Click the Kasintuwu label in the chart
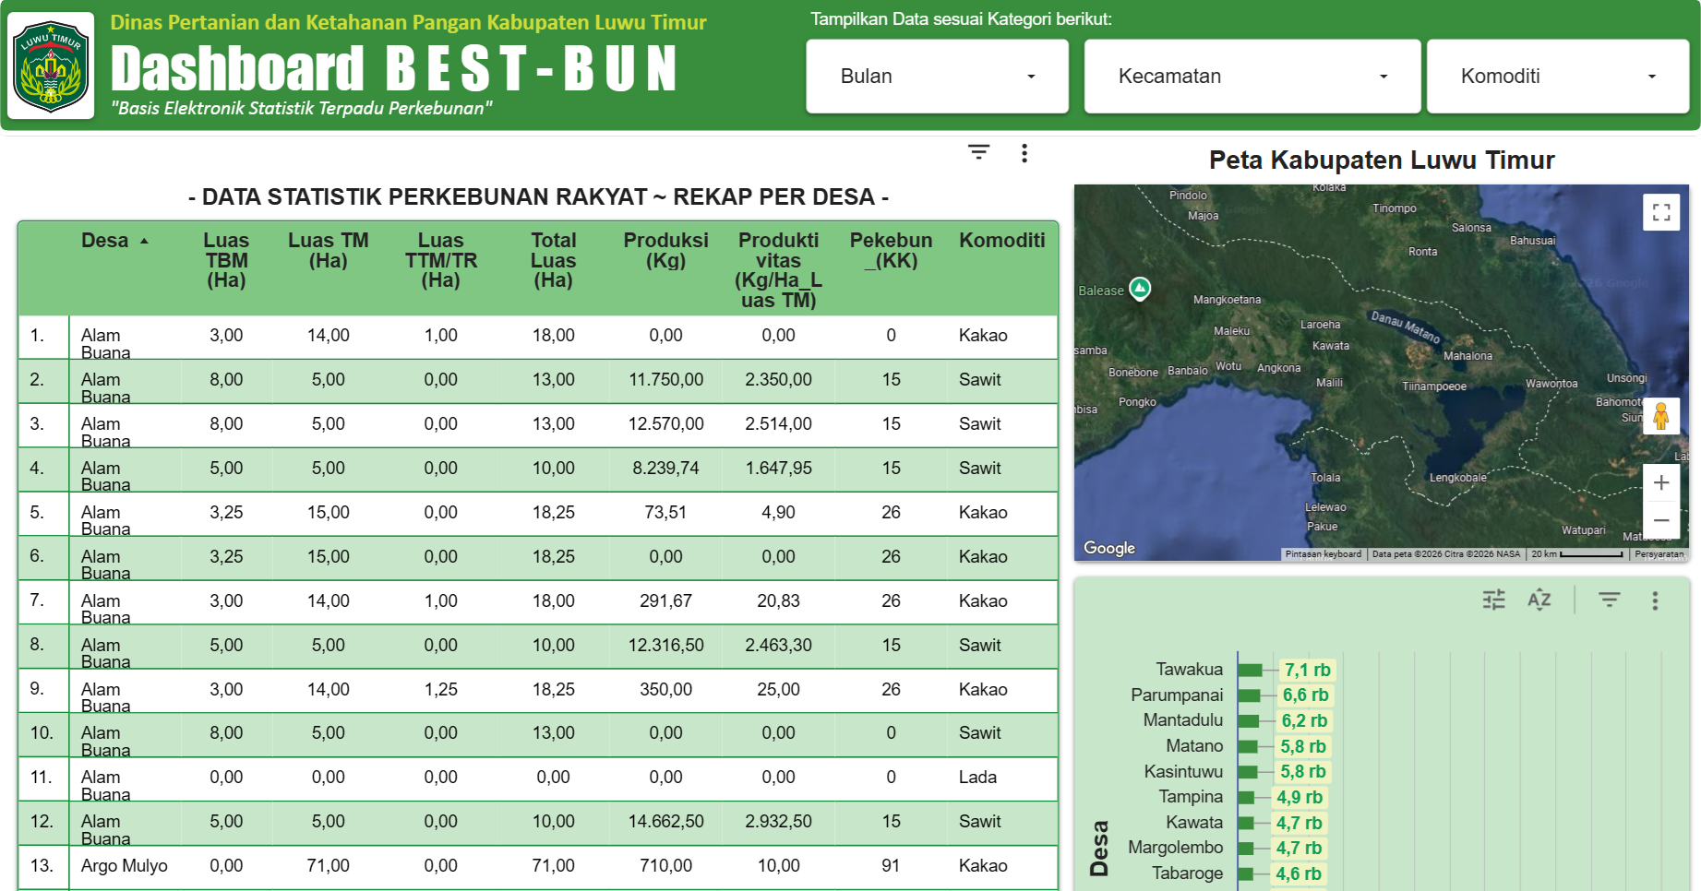 coord(1183,771)
